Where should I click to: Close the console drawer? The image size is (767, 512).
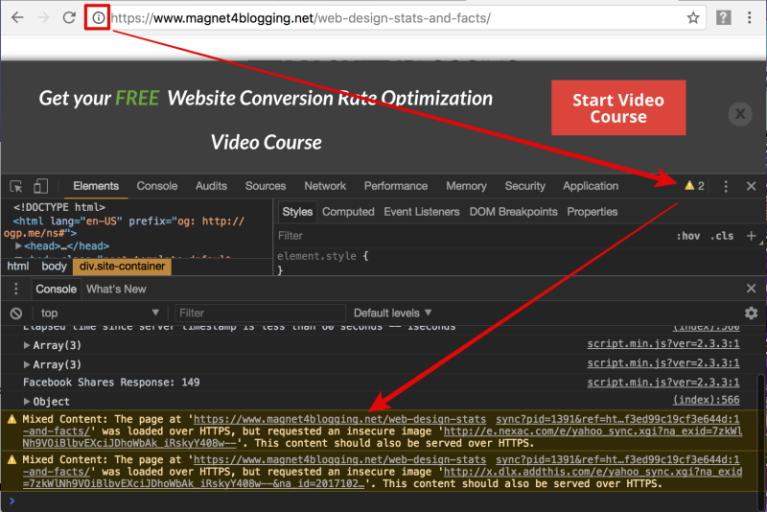[x=752, y=289]
